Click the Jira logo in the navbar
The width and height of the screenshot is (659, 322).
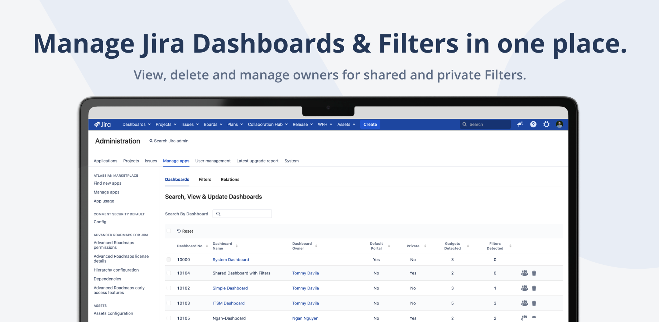click(102, 125)
